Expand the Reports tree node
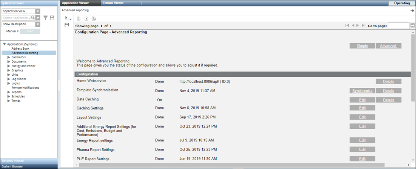The width and height of the screenshot is (416, 169). [9, 92]
